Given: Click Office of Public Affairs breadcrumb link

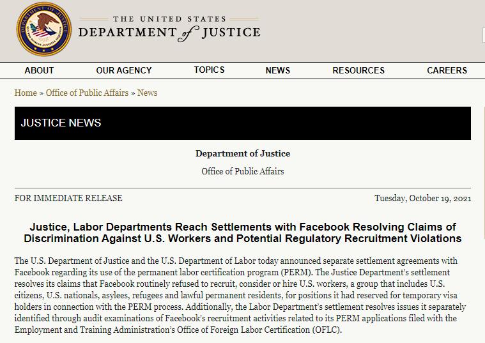Looking at the screenshot, I should pyautogui.click(x=87, y=93).
